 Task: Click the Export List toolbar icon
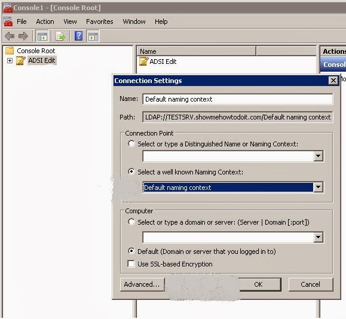click(x=60, y=36)
